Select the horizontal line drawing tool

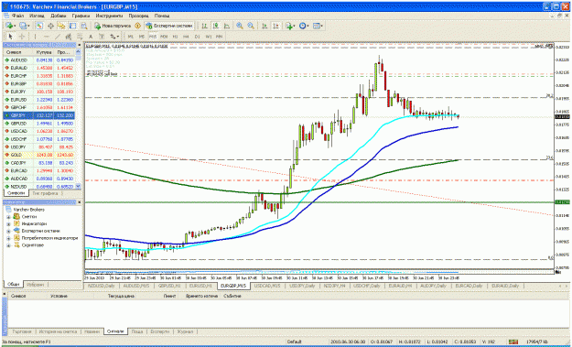point(47,37)
